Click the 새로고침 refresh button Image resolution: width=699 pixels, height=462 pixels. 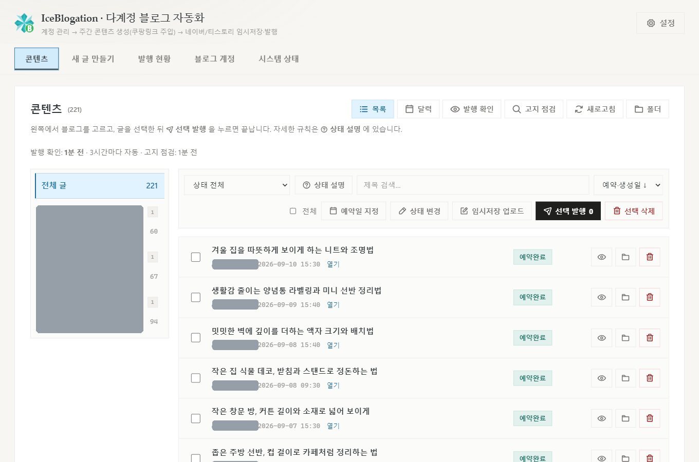click(595, 109)
